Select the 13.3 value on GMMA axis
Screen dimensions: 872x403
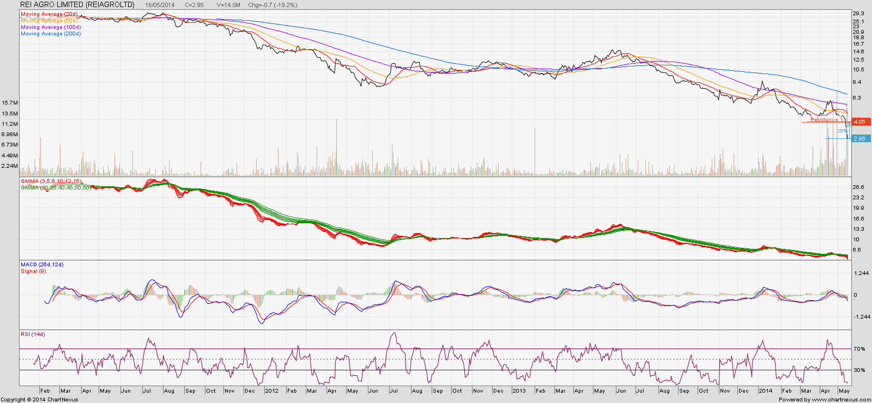pos(859,229)
